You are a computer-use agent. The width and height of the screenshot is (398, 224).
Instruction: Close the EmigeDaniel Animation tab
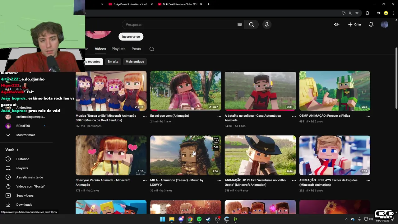[152, 4]
